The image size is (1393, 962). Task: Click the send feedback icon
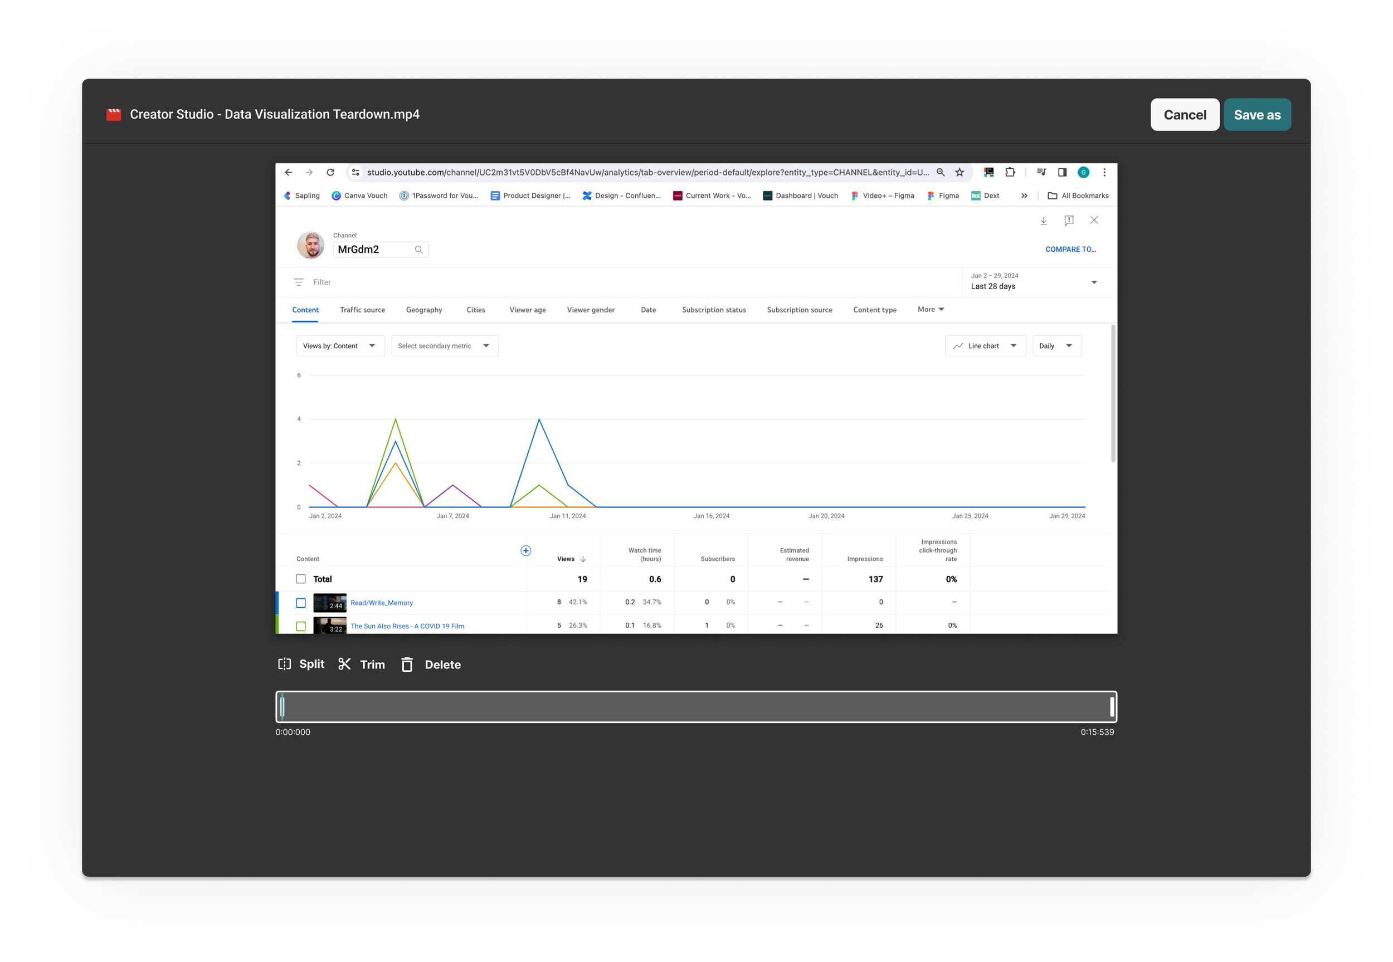(x=1069, y=221)
